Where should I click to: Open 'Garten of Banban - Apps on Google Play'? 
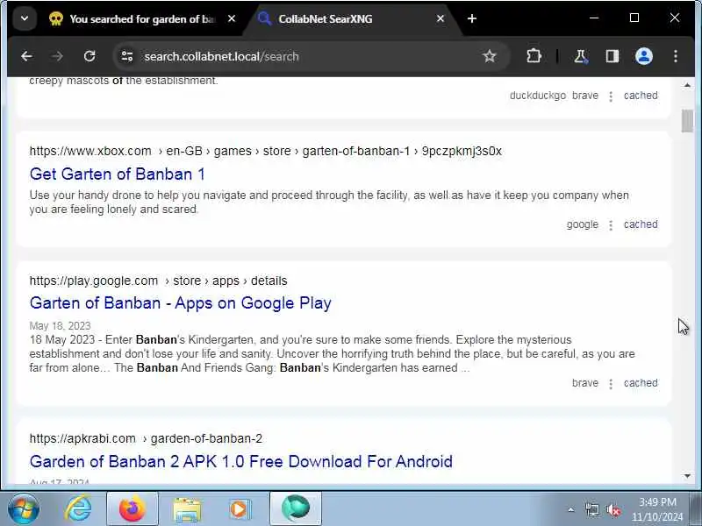pos(181,303)
